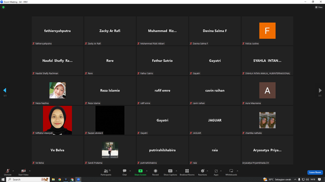Open Zoom Apps
This screenshot has width=325, height=182.
pos(216,172)
